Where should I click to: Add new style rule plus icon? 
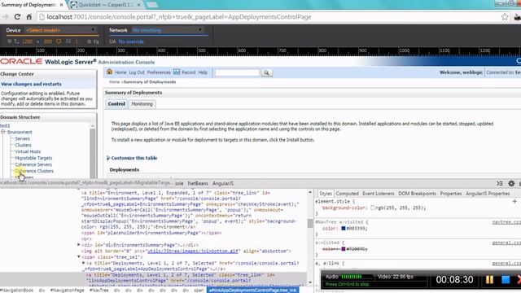pos(514,201)
